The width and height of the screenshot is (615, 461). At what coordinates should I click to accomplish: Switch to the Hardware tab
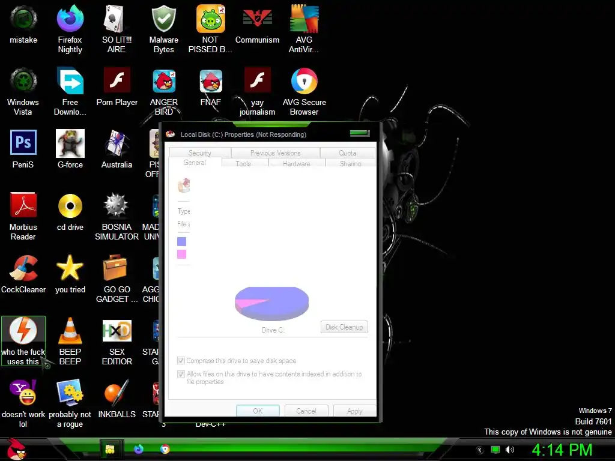(x=297, y=163)
